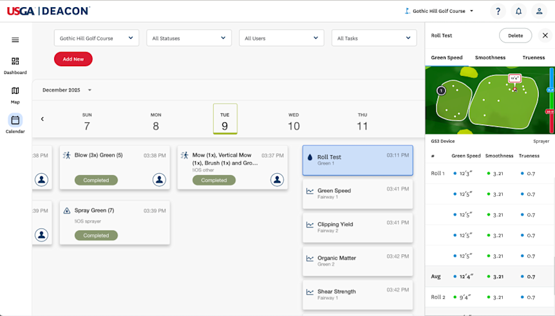Image resolution: width=555 pixels, height=316 pixels.
Task: Close the Roll Test side panel
Action: (x=545, y=35)
